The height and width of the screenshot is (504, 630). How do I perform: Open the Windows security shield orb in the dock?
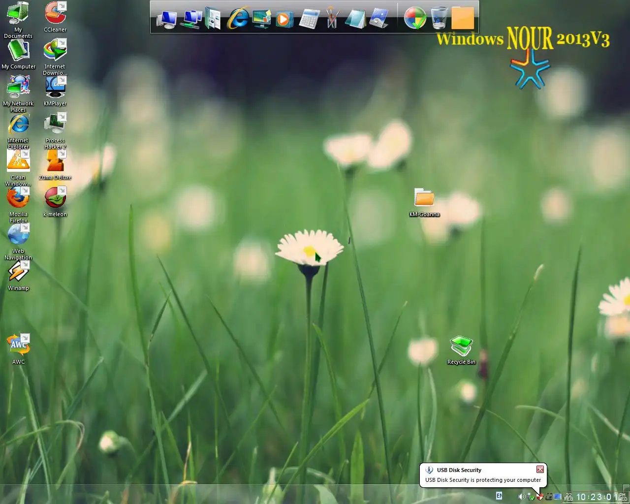pyautogui.click(x=415, y=18)
